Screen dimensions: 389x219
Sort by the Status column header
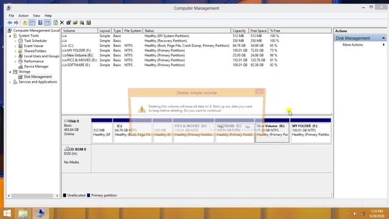tap(187, 31)
